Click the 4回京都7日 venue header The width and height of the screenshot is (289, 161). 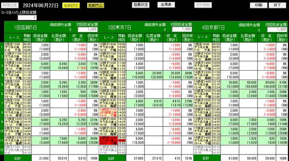pyautogui.click(x=213, y=27)
